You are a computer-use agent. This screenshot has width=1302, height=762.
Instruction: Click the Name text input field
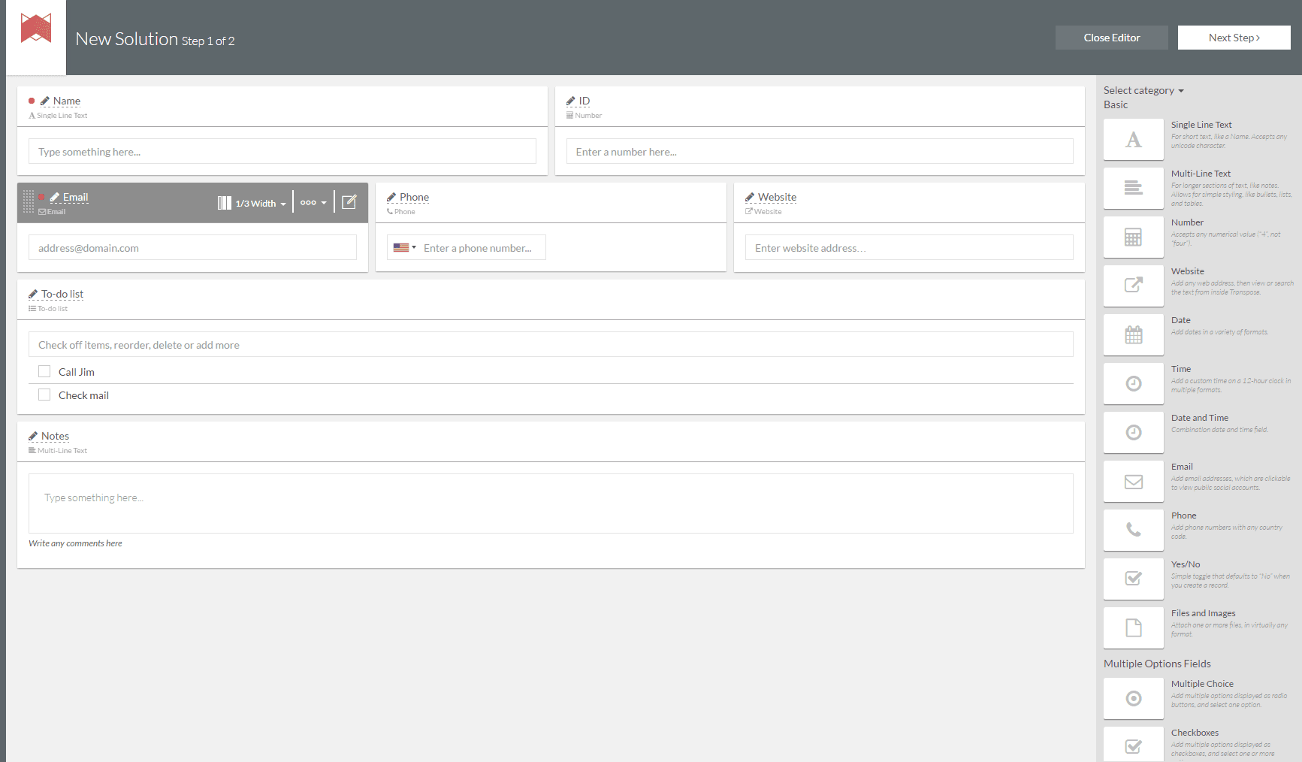click(282, 151)
